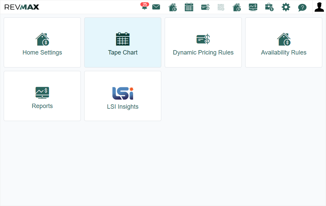The height and width of the screenshot is (206, 326).
Task: Open the notifications bell showing 25
Action: [x=145, y=6]
